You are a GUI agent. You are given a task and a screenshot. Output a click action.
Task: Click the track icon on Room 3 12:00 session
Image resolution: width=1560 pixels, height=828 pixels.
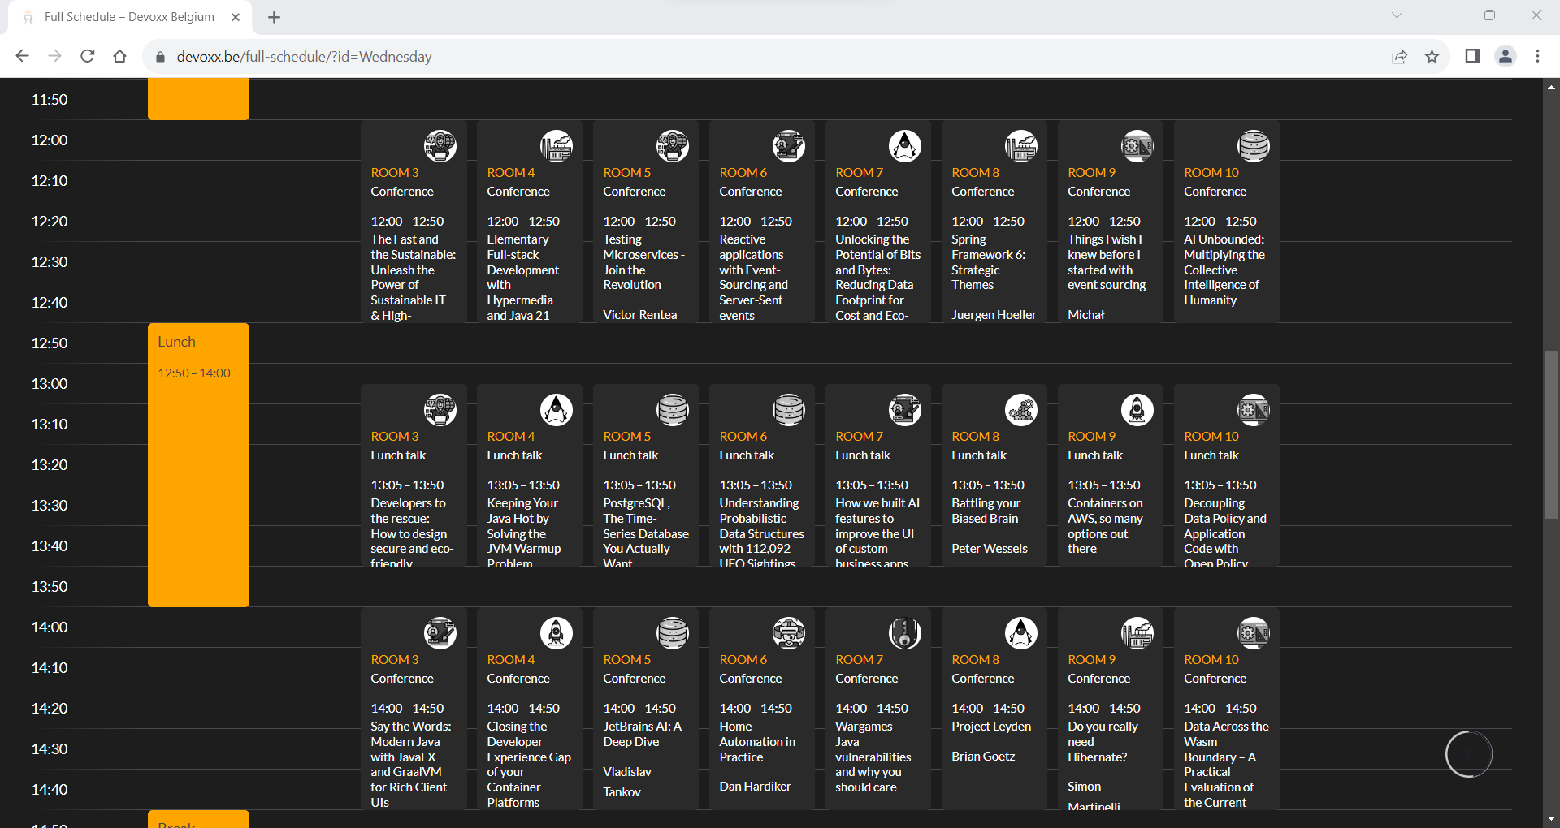(x=440, y=146)
